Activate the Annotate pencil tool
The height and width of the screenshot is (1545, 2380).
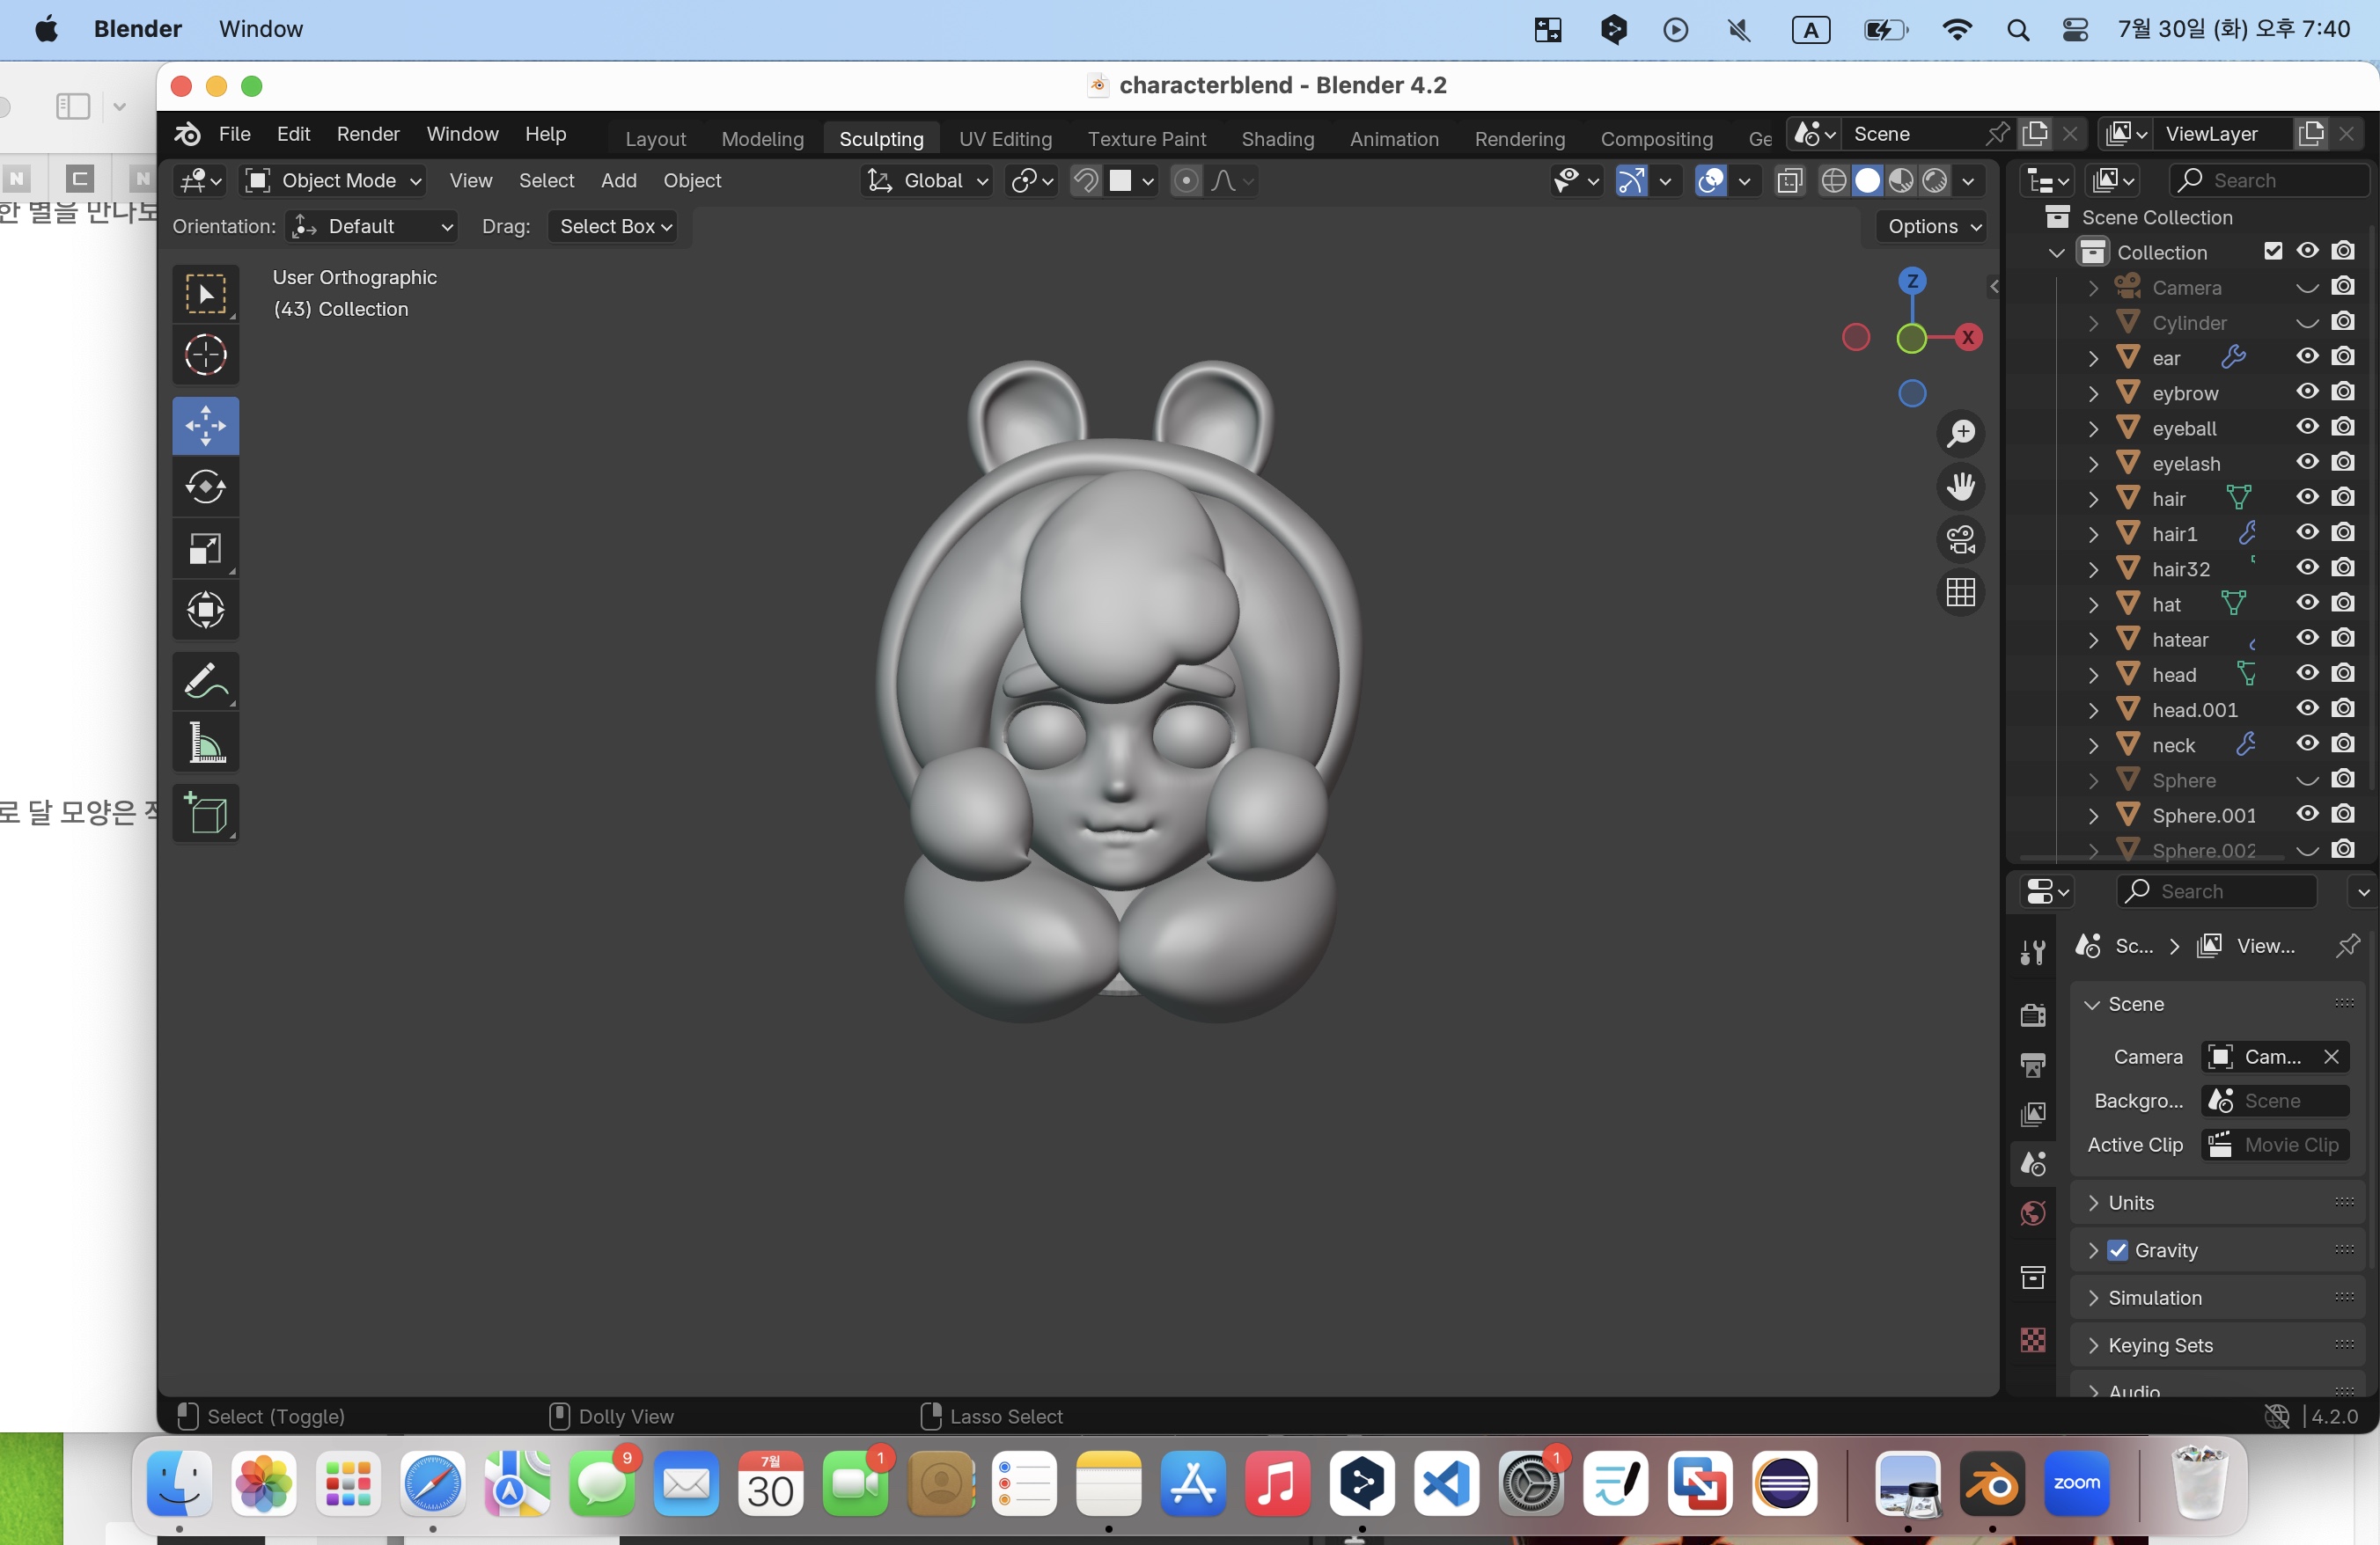[x=205, y=682]
